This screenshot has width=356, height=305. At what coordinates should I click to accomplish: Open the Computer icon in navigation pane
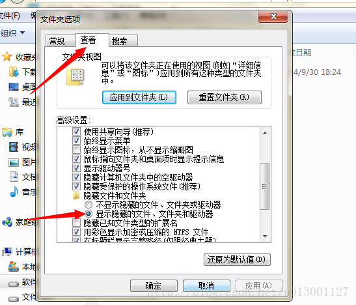[x=7, y=252]
